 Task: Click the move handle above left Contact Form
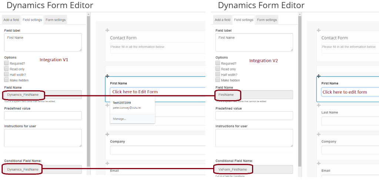(x=107, y=30)
